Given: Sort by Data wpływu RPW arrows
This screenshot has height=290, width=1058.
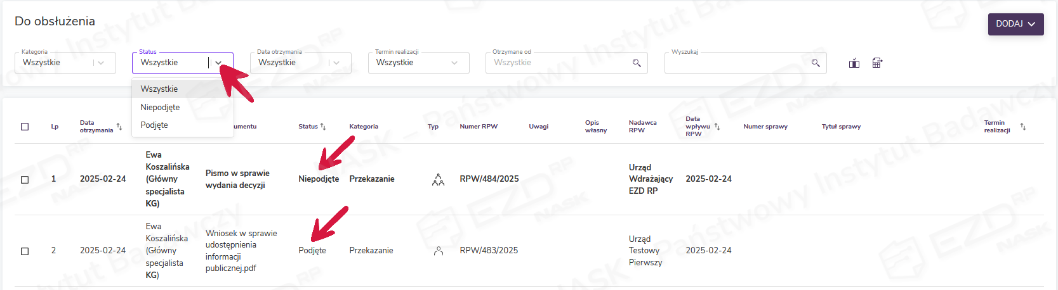Looking at the screenshot, I should [717, 127].
